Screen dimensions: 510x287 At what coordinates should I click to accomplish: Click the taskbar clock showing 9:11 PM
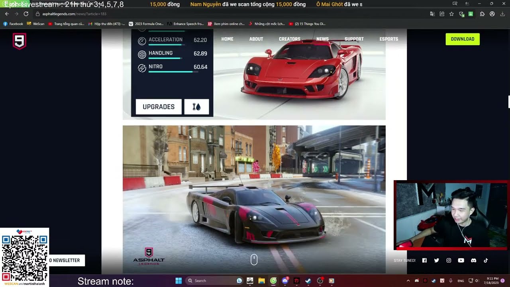click(492, 281)
